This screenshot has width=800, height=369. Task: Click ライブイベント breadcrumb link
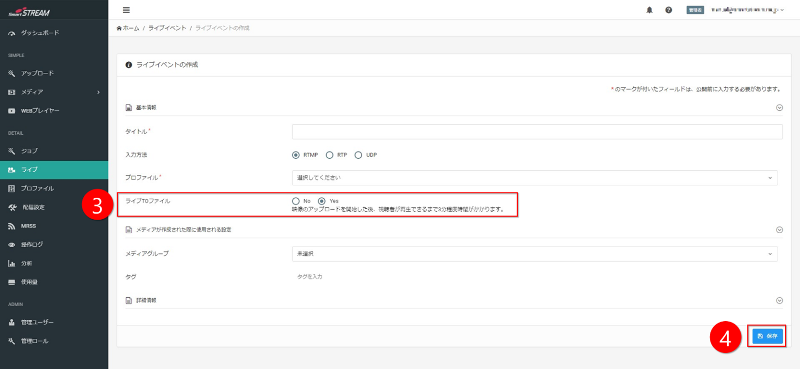pyautogui.click(x=167, y=28)
